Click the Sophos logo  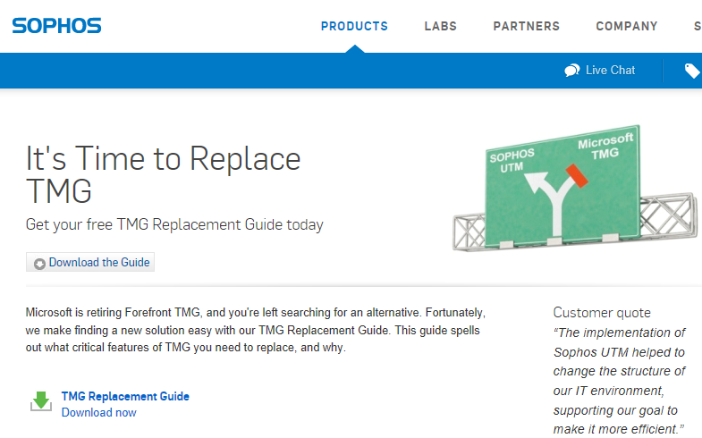coord(56,25)
